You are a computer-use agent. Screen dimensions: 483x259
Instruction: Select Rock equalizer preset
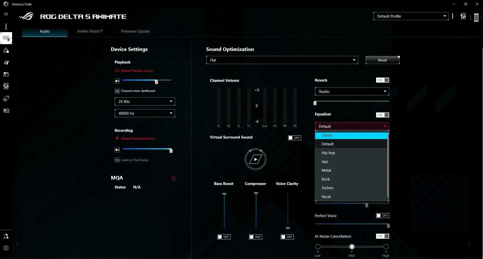pos(351,179)
